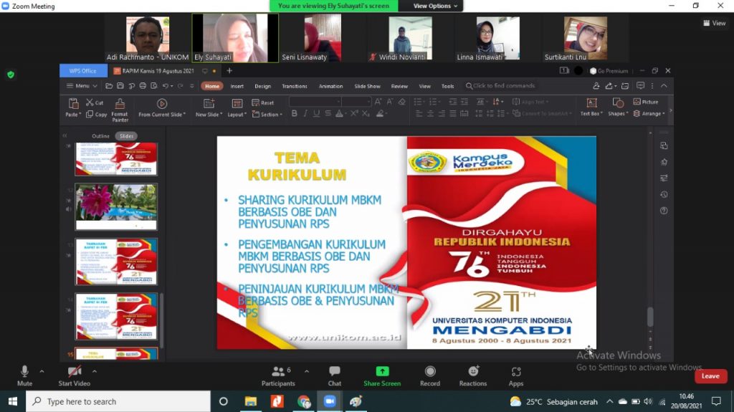Expand audio options arrow beside Mute

pos(42,371)
